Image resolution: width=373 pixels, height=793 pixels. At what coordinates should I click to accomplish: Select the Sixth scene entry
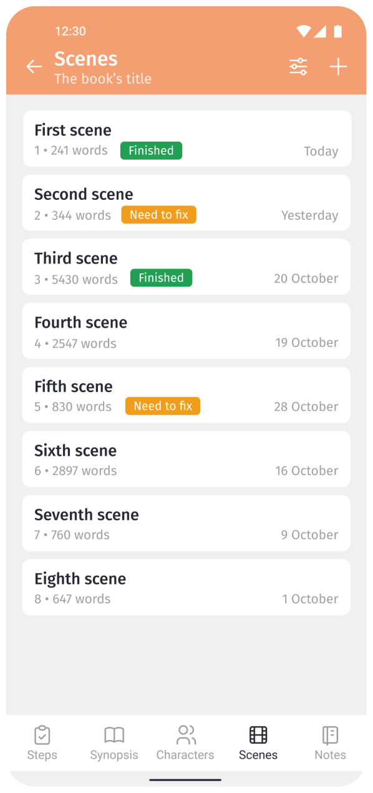186,459
